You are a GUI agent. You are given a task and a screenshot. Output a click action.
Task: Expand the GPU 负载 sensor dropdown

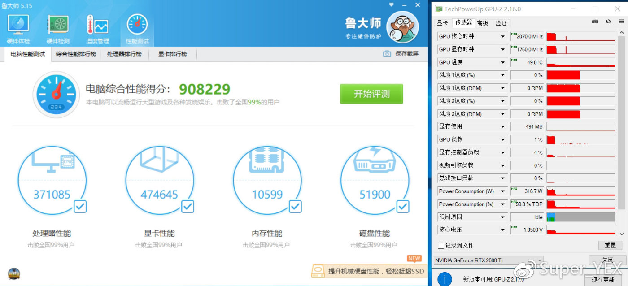[x=503, y=139]
